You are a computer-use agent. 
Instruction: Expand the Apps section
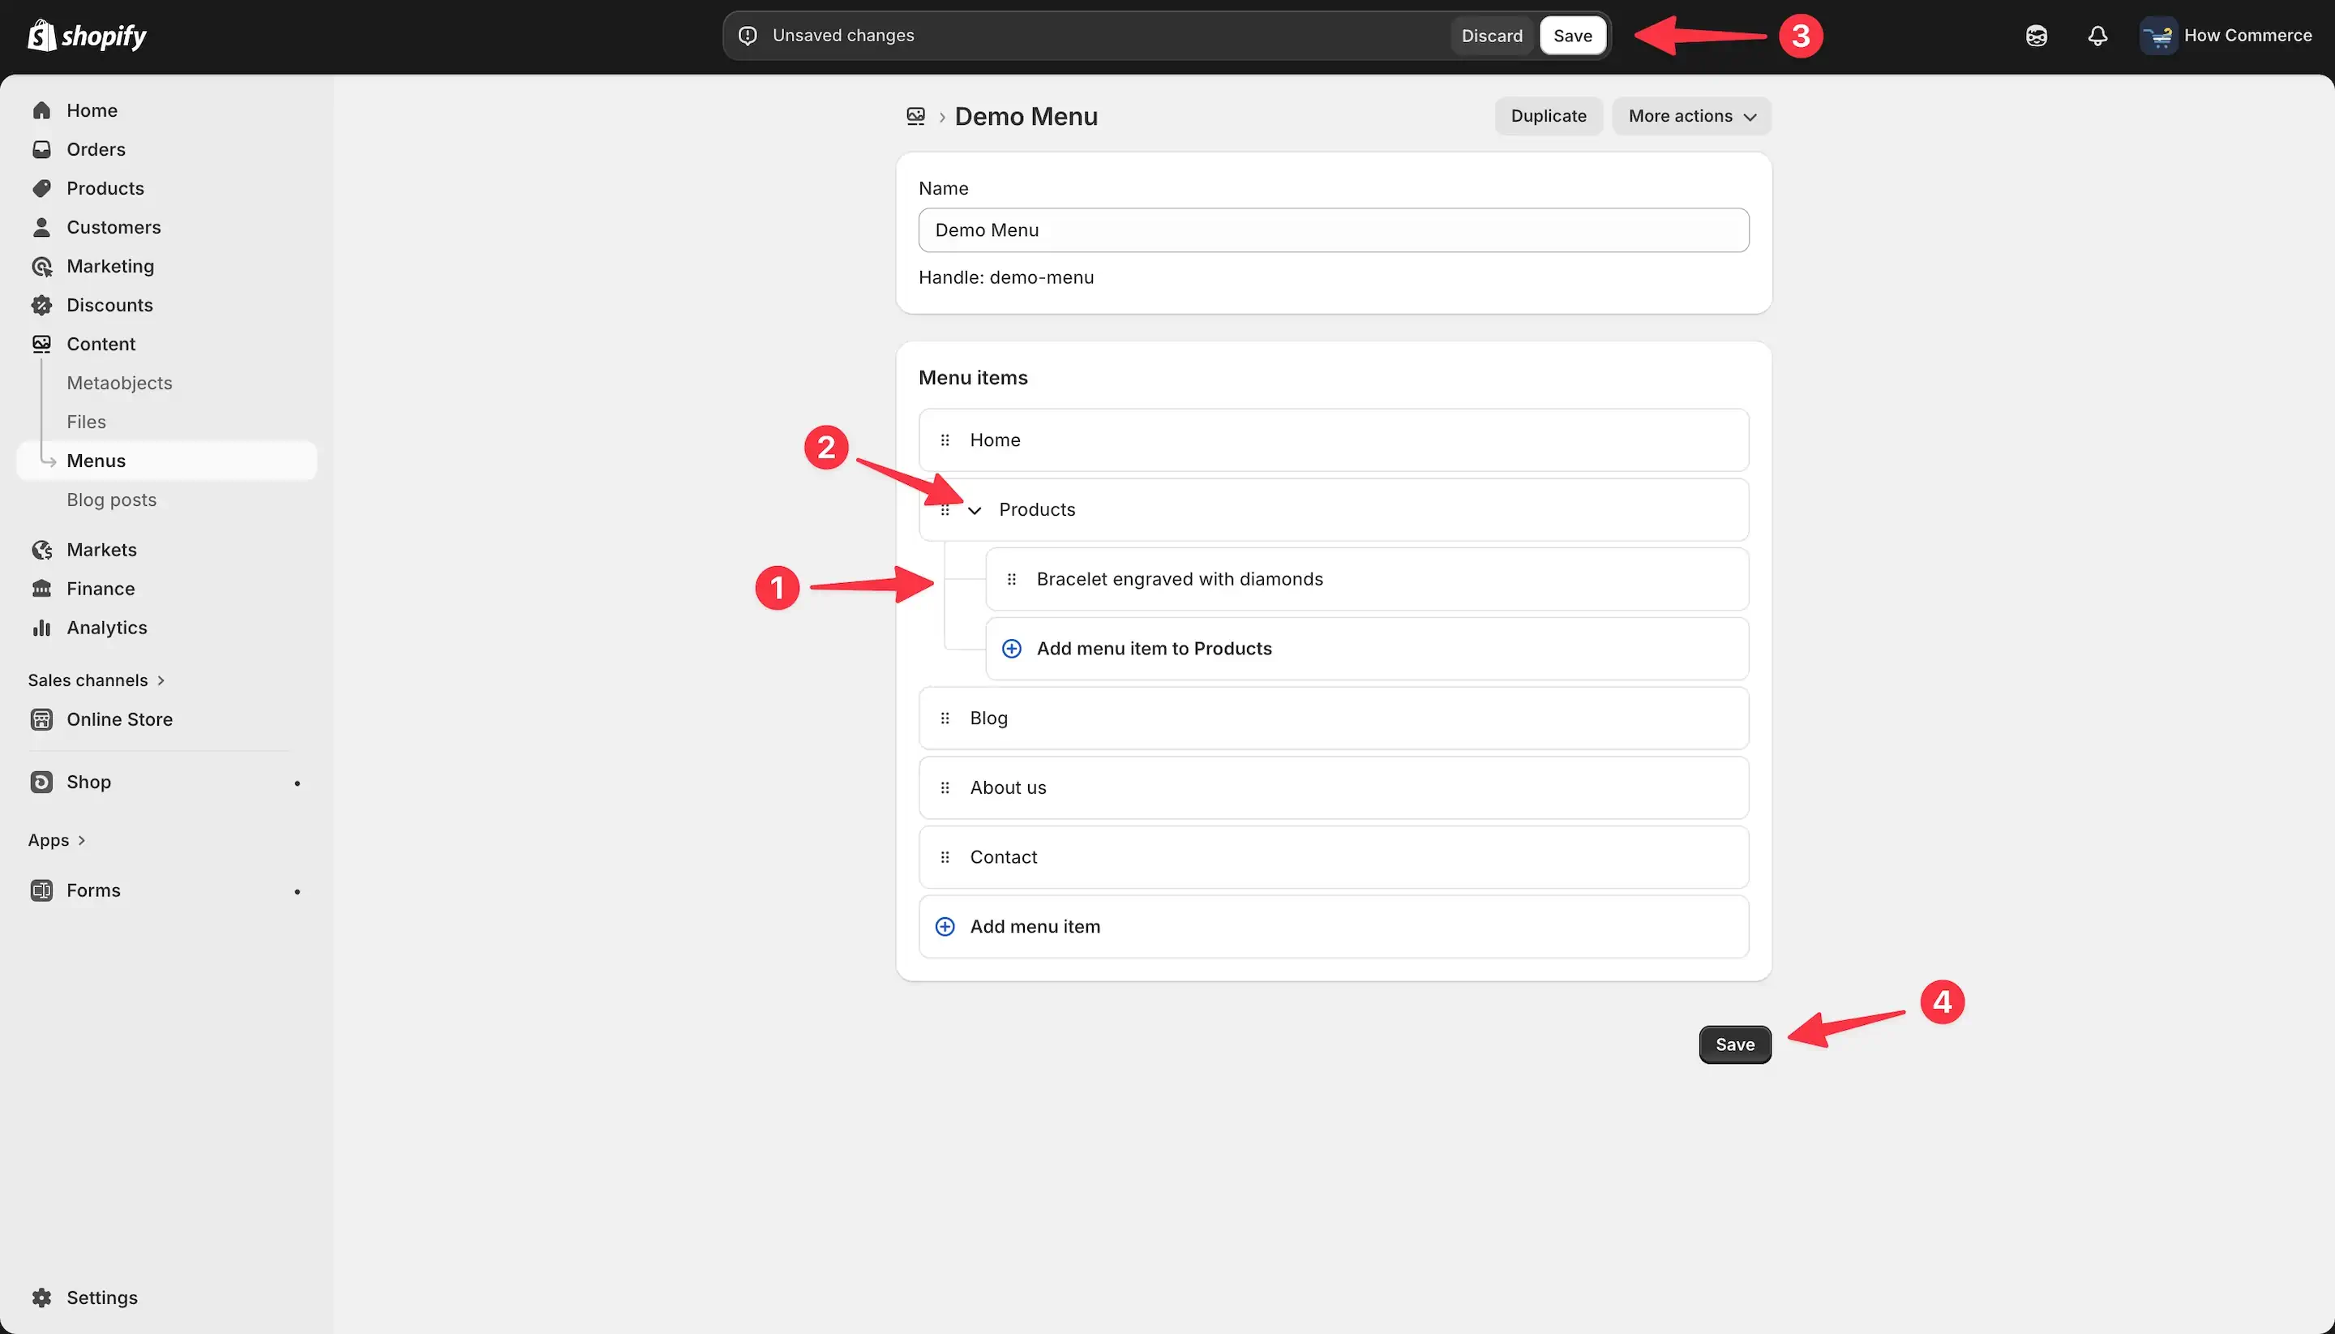point(57,840)
